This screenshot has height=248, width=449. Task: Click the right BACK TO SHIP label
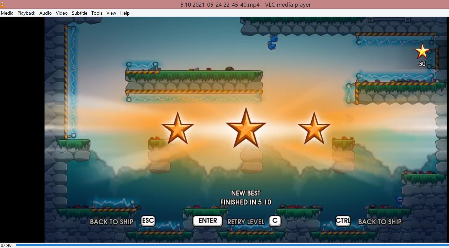(x=380, y=222)
